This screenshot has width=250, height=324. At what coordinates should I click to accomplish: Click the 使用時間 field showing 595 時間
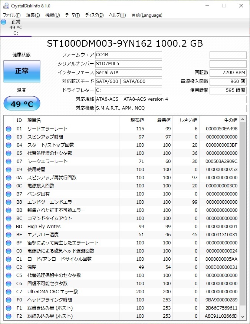(228, 90)
